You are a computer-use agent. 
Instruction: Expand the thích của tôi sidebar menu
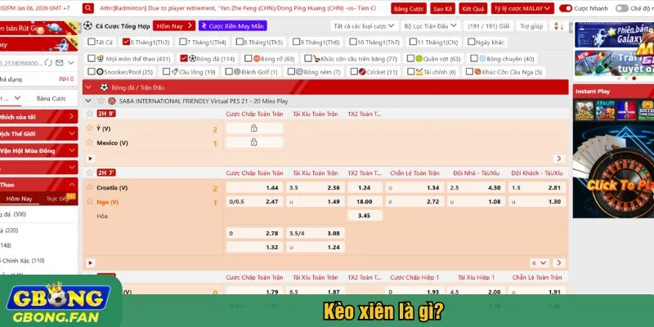(x=38, y=117)
